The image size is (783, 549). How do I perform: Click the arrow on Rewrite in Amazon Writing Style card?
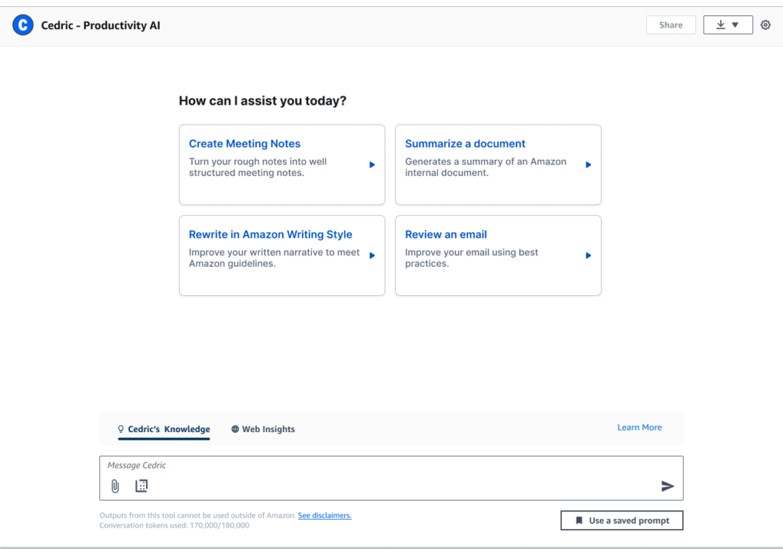click(x=372, y=255)
